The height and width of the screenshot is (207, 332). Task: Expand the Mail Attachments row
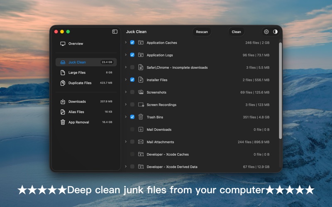(126, 142)
